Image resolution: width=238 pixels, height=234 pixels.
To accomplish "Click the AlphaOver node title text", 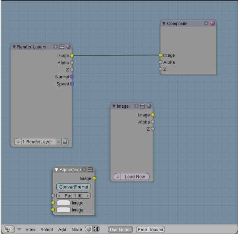I will point(71,170).
